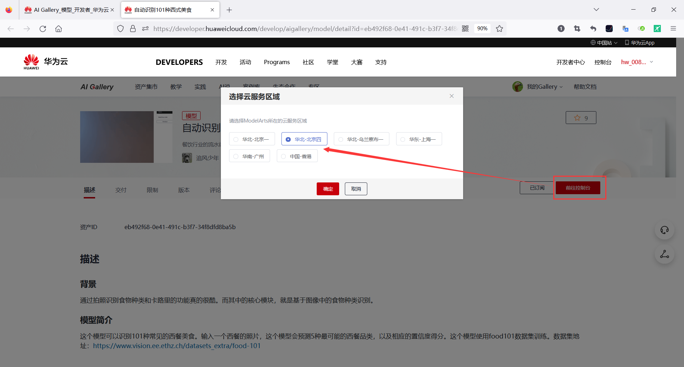Viewport: 684px width, 367px height.
Task: Click the shield tracking-protection icon
Action: (x=120, y=29)
